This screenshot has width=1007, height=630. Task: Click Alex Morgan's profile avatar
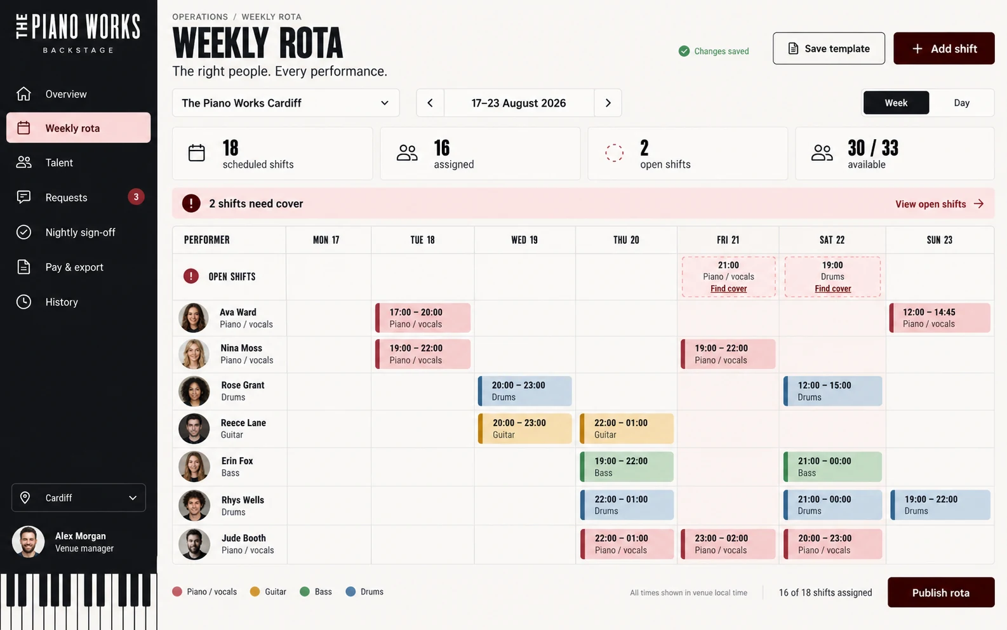click(x=28, y=542)
